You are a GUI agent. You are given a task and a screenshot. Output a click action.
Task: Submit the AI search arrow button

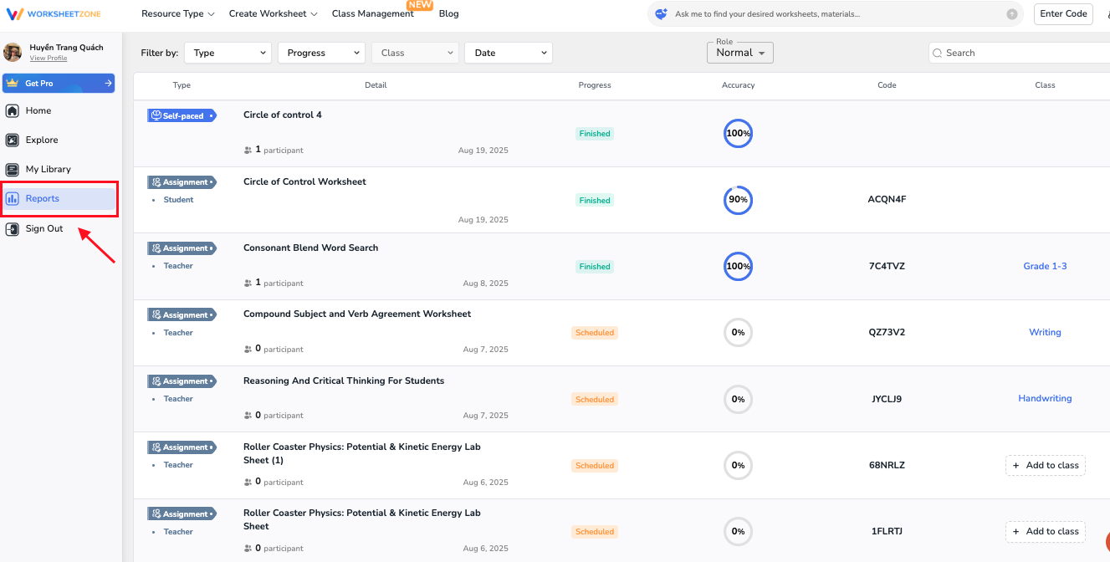pyautogui.click(x=1012, y=14)
